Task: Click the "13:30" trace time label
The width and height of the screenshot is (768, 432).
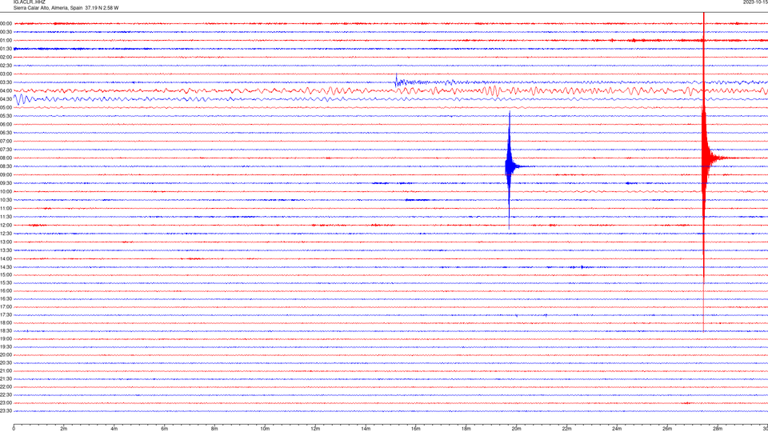Action: (x=6, y=250)
